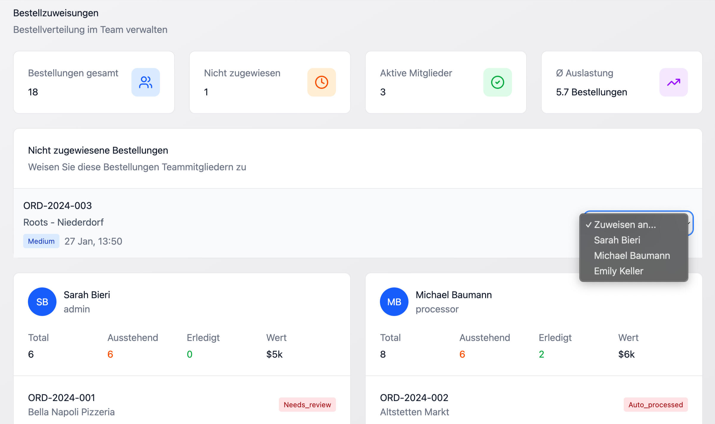Click the blue users icon in Bestellungen gesamt
The image size is (715, 424).
tap(145, 82)
